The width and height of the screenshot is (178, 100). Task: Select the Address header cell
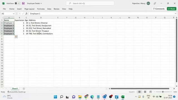point(41,20)
